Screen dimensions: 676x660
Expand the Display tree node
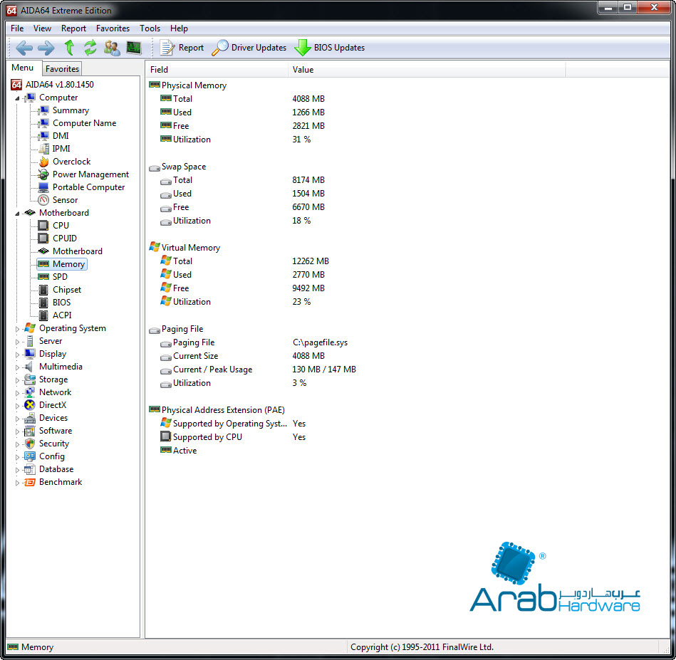coord(17,355)
